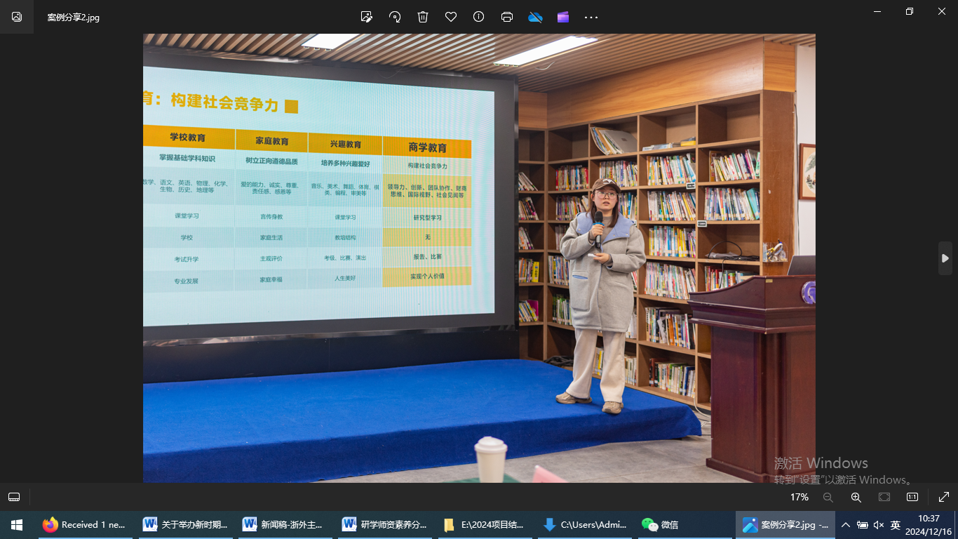The image size is (958, 539).
Task: Unmute the system volume speaker icon
Action: [879, 525]
